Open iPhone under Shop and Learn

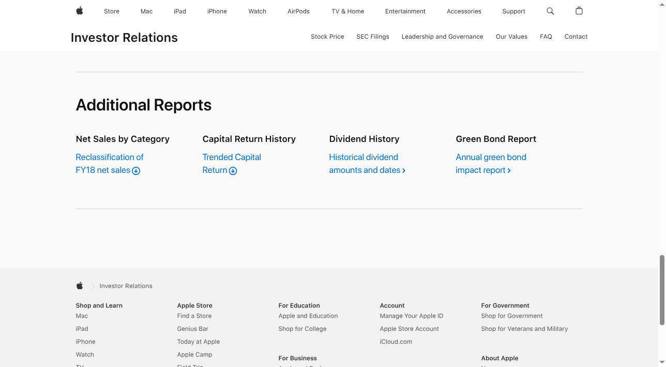(x=85, y=342)
